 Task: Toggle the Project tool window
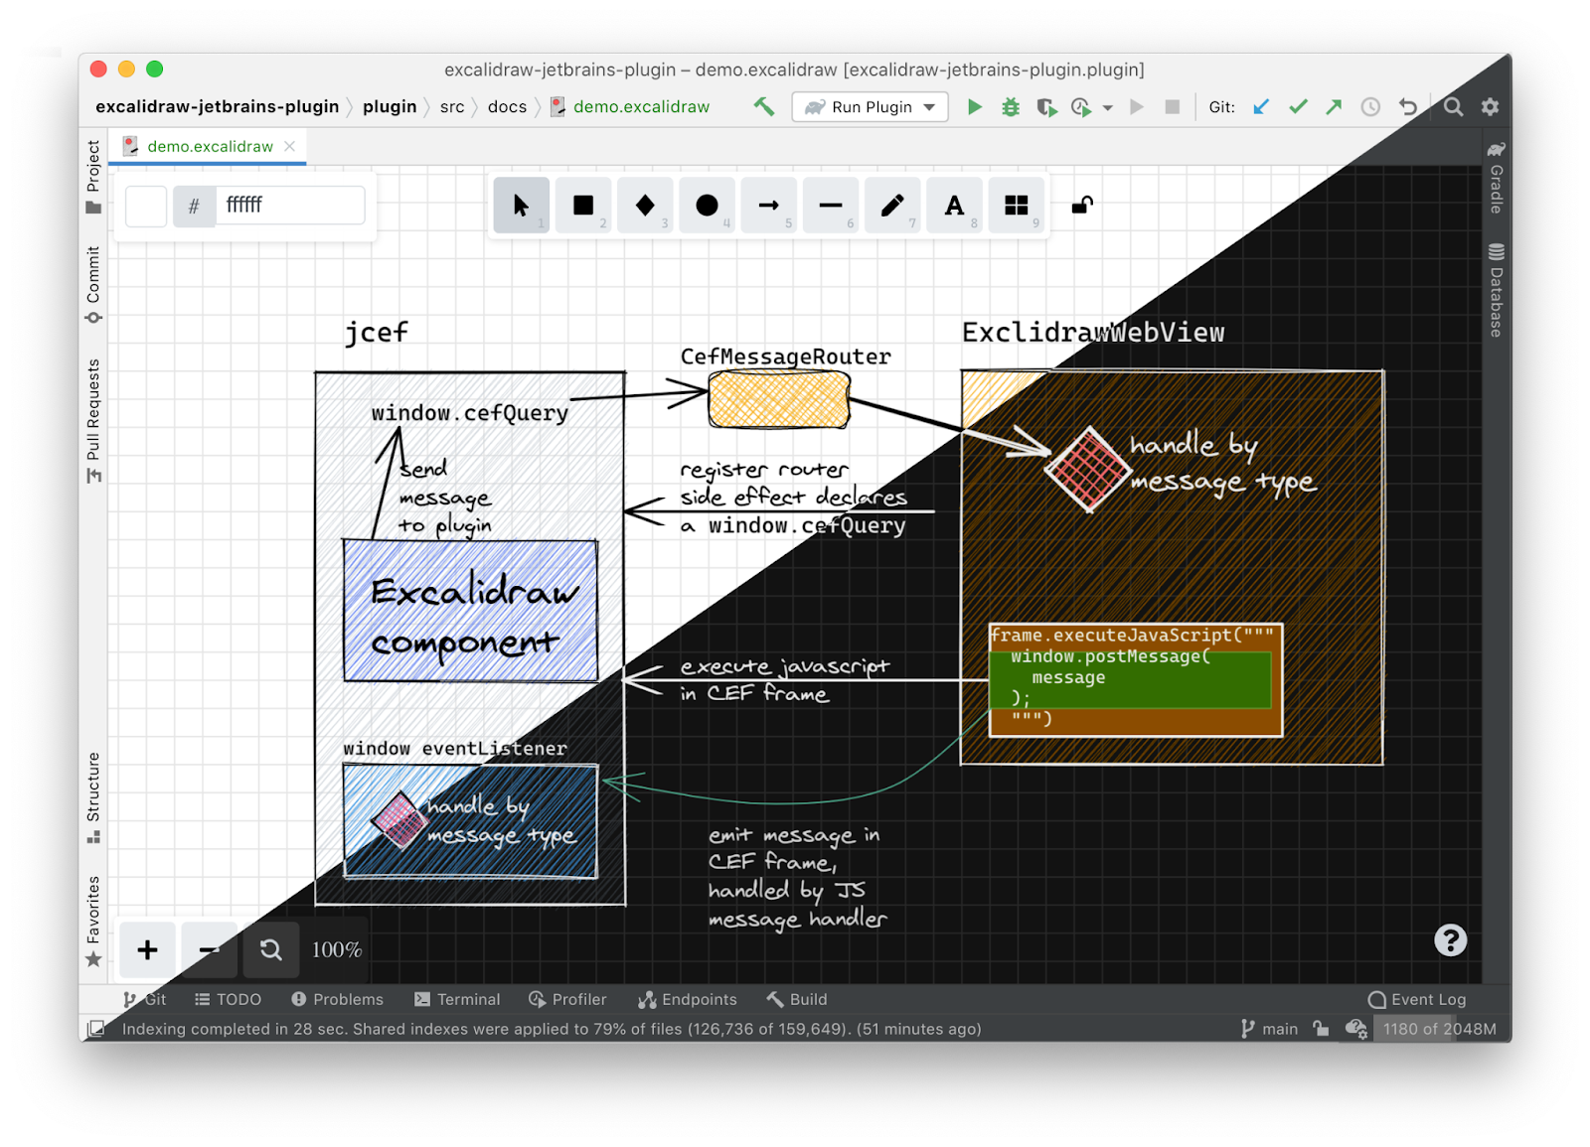coord(93,176)
